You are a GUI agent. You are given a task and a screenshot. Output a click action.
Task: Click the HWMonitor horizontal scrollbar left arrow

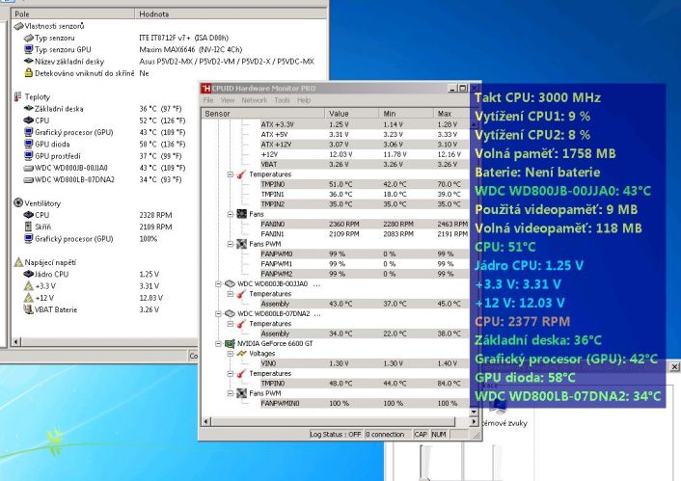point(206,421)
